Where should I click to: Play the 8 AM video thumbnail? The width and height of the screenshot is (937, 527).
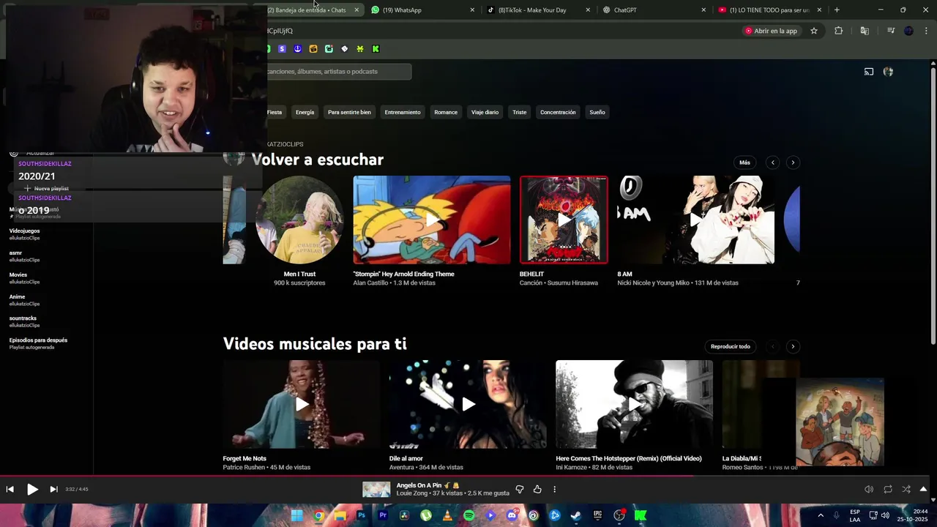coord(695,220)
